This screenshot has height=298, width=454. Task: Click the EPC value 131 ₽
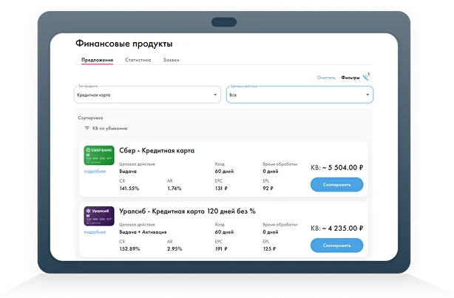point(221,189)
